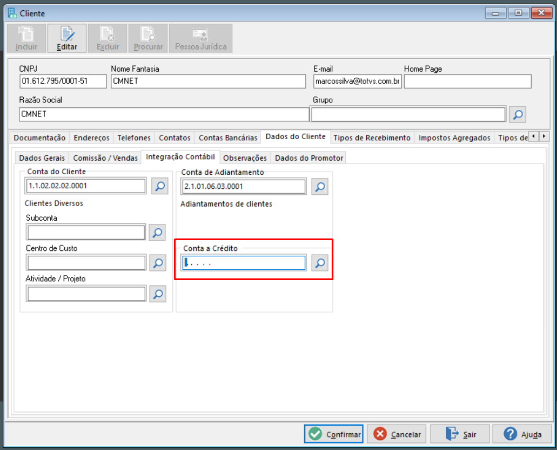Click the Incluir toolbar icon
The width and height of the screenshot is (557, 450).
coord(26,38)
